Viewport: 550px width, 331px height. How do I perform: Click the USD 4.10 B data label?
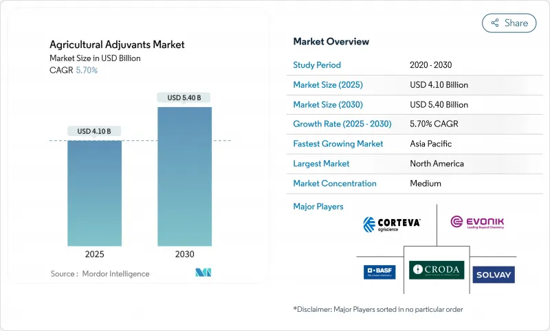coord(94,131)
